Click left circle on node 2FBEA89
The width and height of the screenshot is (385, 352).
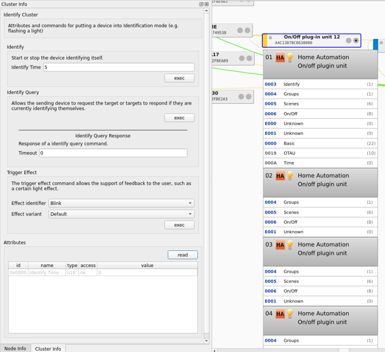click(x=242, y=58)
